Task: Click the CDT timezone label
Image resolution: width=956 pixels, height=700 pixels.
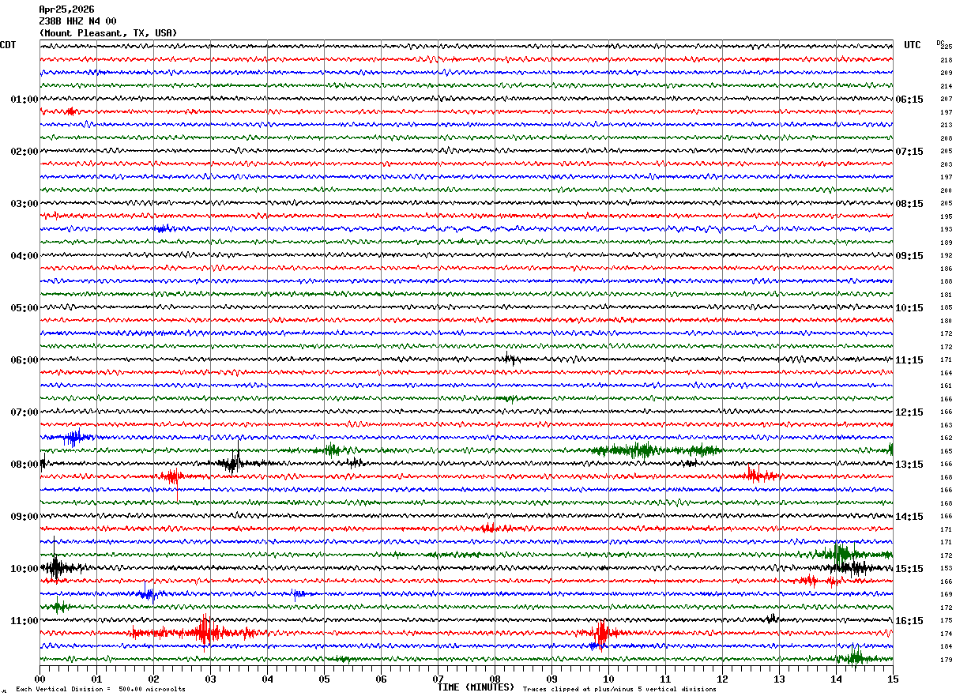Action: tap(8, 45)
